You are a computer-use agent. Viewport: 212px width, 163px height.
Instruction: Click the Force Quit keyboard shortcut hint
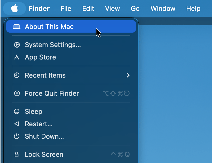pos(116,93)
